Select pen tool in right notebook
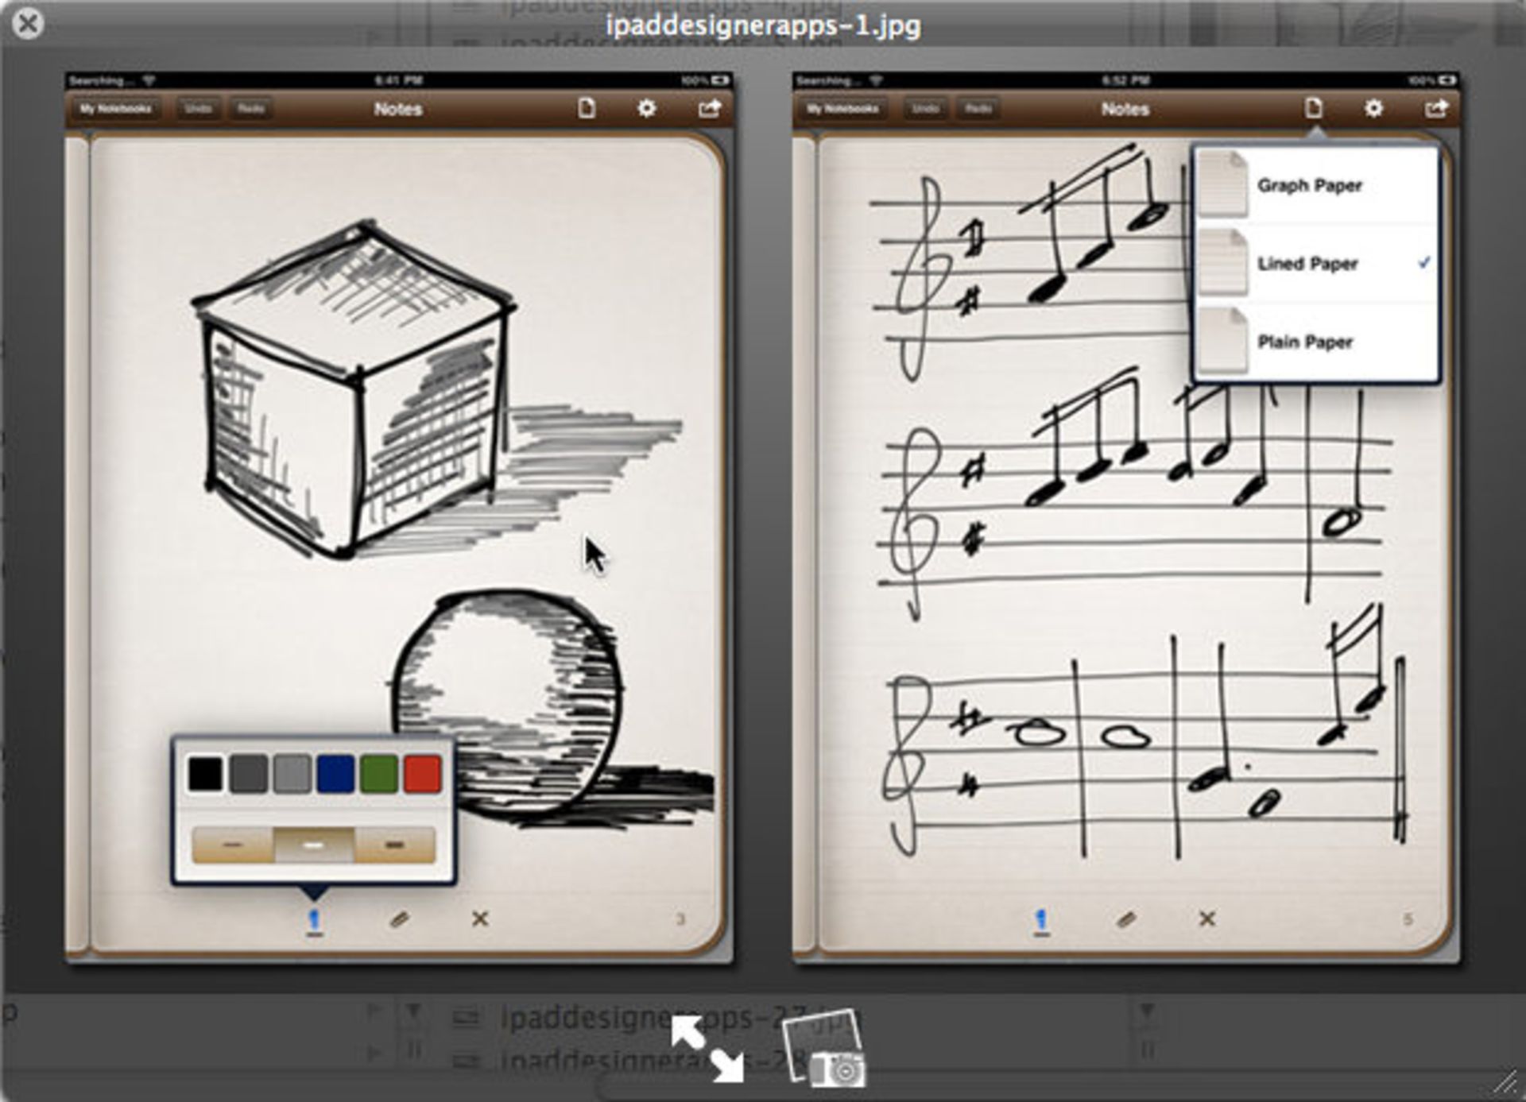 click(x=1041, y=922)
